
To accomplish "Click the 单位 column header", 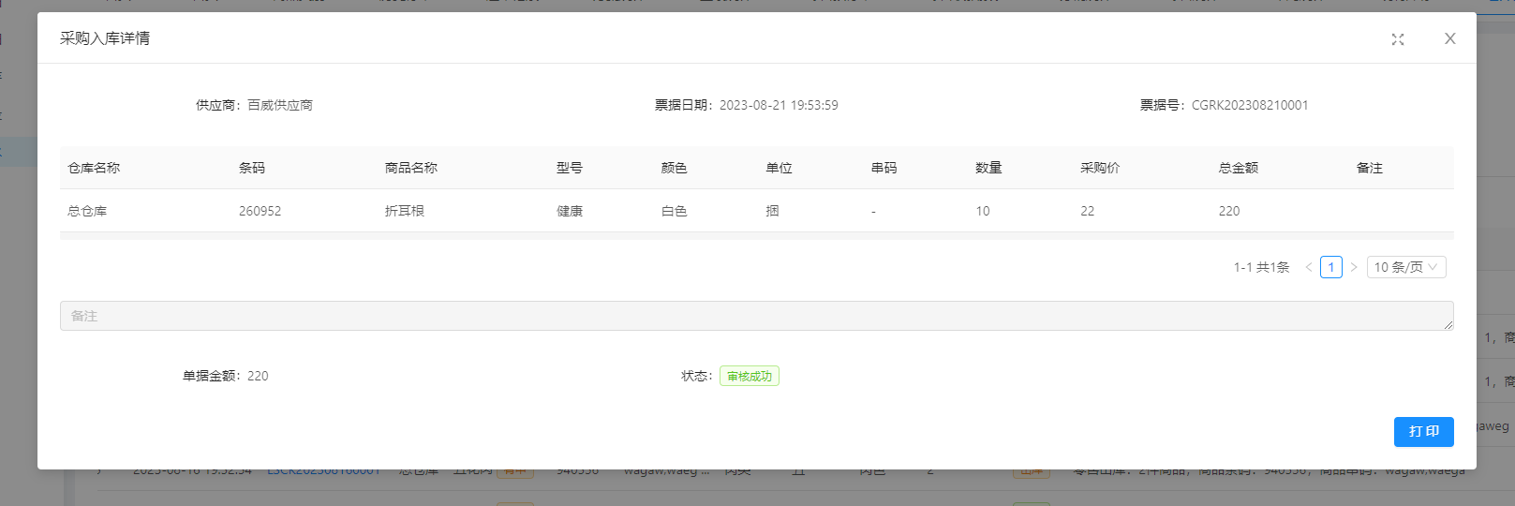I will (x=780, y=168).
